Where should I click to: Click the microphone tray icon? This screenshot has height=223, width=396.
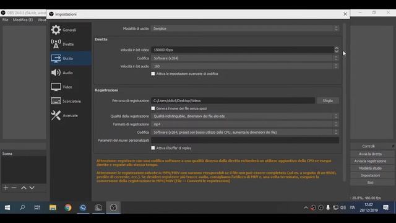(328, 208)
